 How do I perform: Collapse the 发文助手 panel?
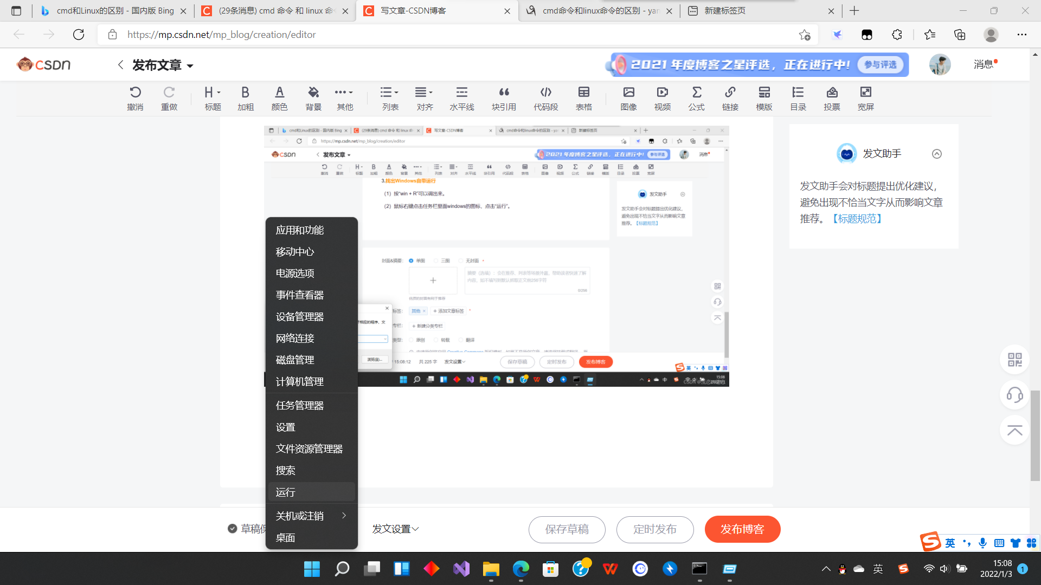coord(936,154)
